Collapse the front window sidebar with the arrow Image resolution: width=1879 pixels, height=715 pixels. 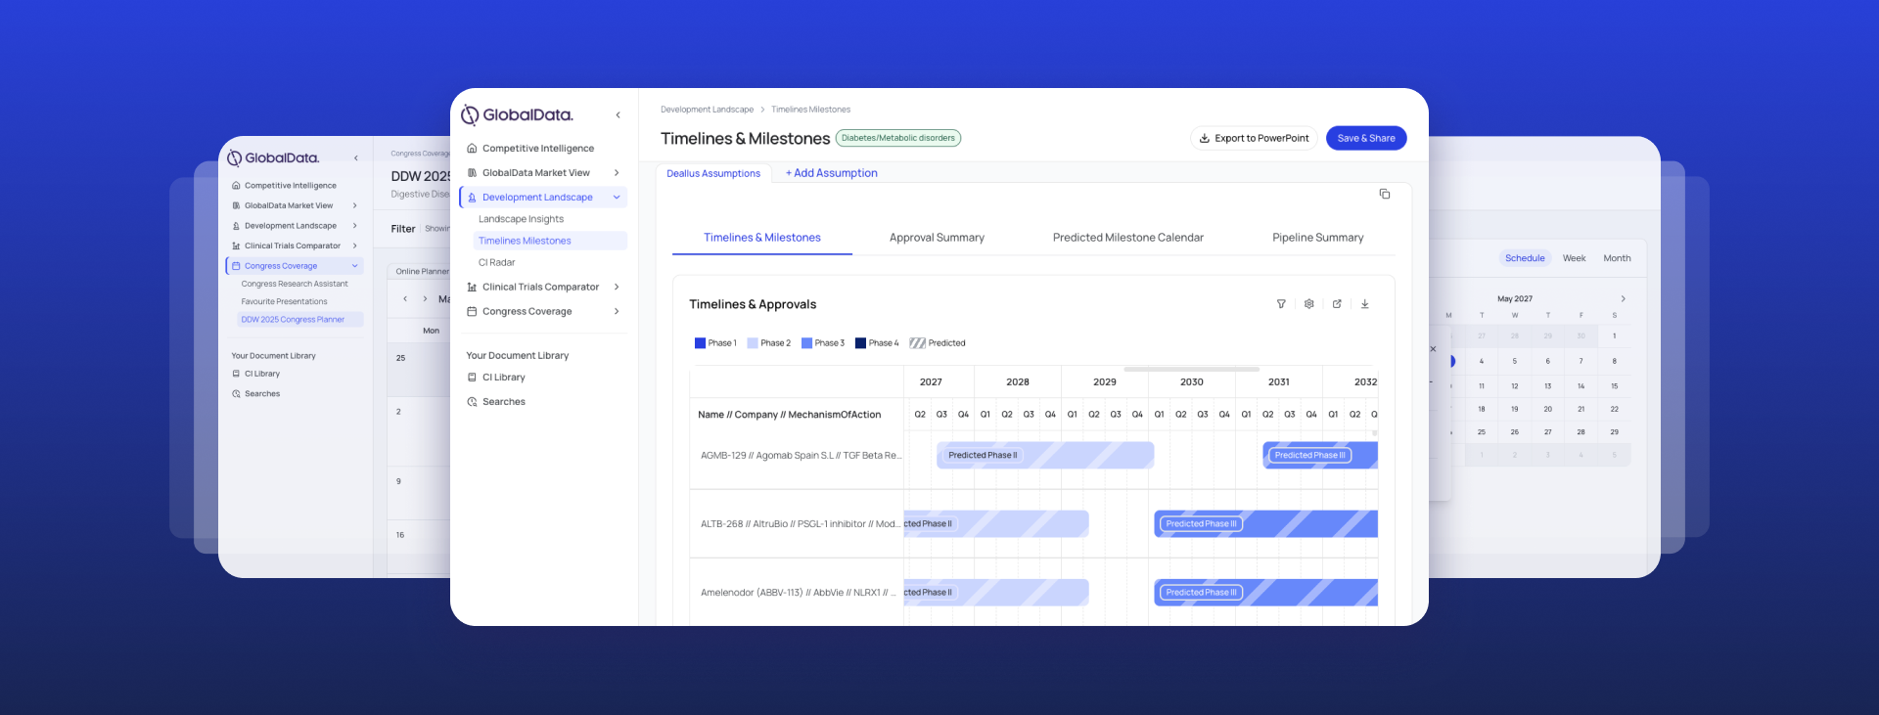point(618,115)
